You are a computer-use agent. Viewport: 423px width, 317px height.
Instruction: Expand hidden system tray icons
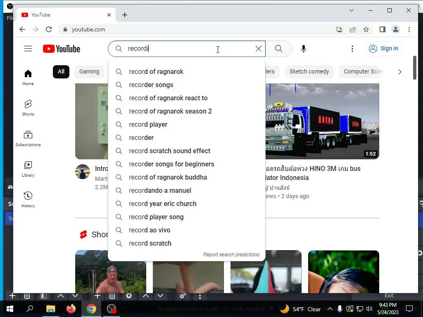coord(330,309)
